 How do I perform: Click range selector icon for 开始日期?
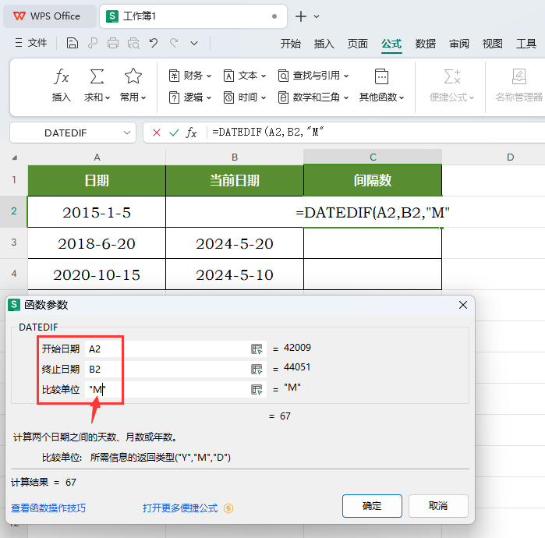(257, 349)
